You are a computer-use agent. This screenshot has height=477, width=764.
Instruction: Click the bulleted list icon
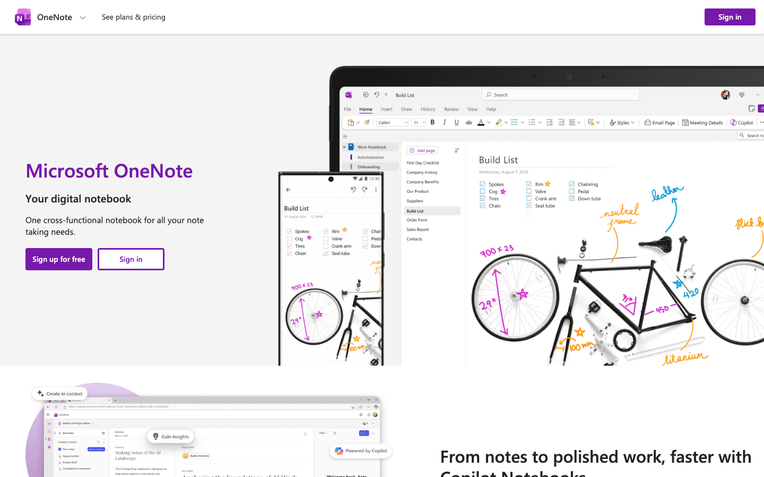[x=514, y=122]
